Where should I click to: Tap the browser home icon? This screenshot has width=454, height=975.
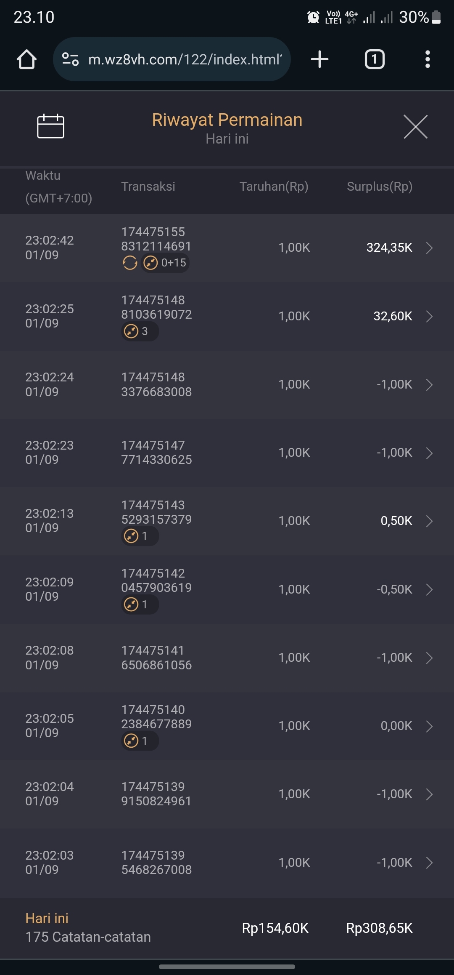pyautogui.click(x=26, y=59)
